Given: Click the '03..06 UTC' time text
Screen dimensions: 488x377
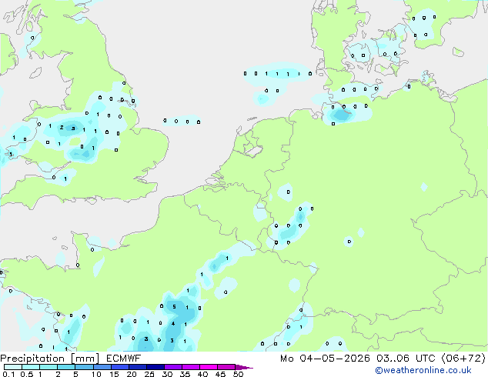Looking at the screenshot, I should tap(406, 359).
